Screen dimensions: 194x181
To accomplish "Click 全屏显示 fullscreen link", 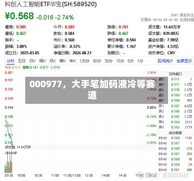I will (x=184, y=61).
